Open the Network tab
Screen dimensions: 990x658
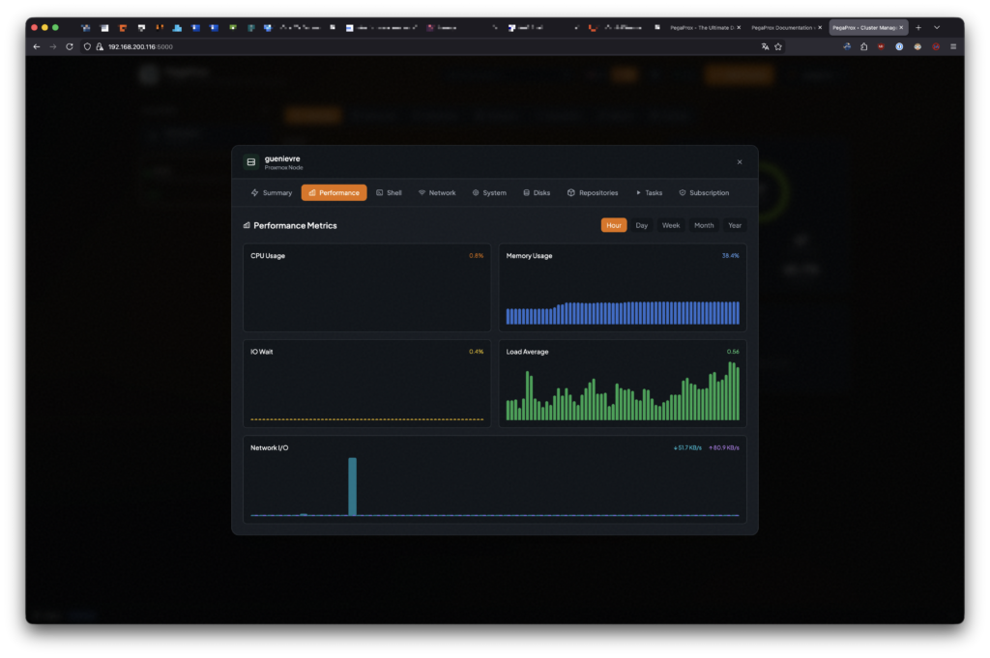[x=436, y=192]
